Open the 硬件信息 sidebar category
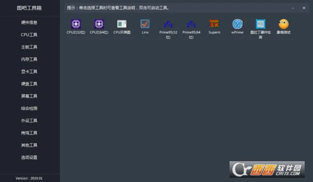Screen dimensions: 313x182 pyautogui.click(x=29, y=22)
